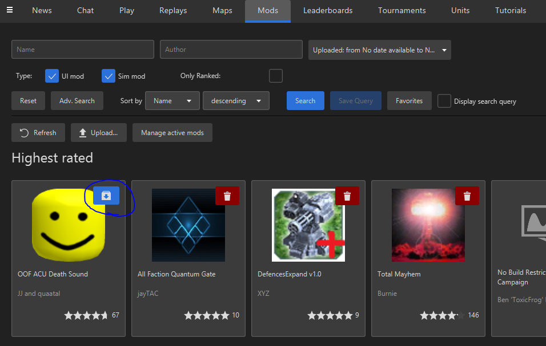Click the Upload button

pos(99,133)
